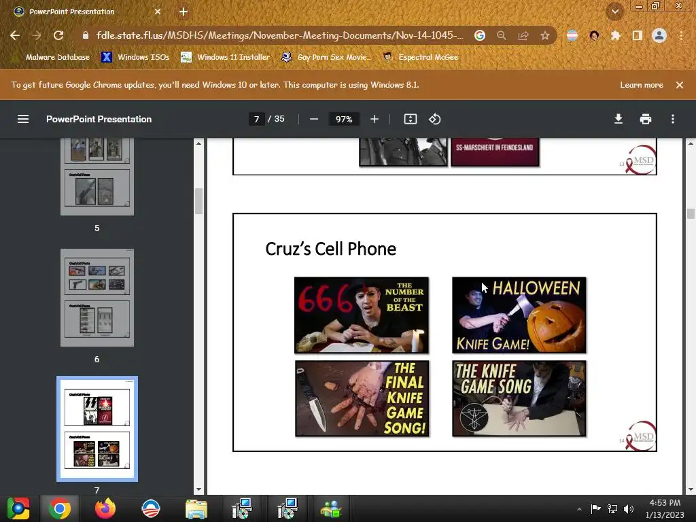Viewport: 696px width, 522px height.
Task: Go back to the previous page
Action: 15,35
